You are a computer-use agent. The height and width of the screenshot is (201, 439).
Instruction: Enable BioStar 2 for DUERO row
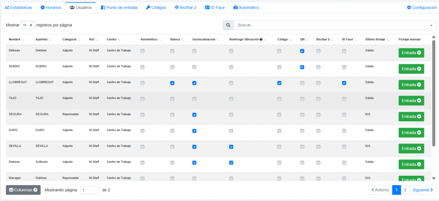[319, 67]
